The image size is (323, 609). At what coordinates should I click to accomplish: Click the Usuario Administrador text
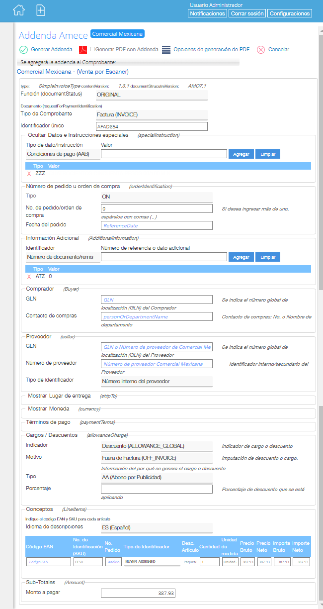tap(216, 5)
